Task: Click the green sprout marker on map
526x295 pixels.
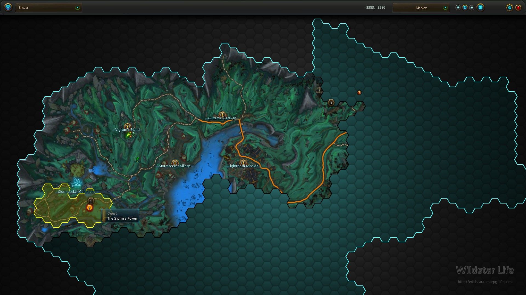Action: coord(138,160)
